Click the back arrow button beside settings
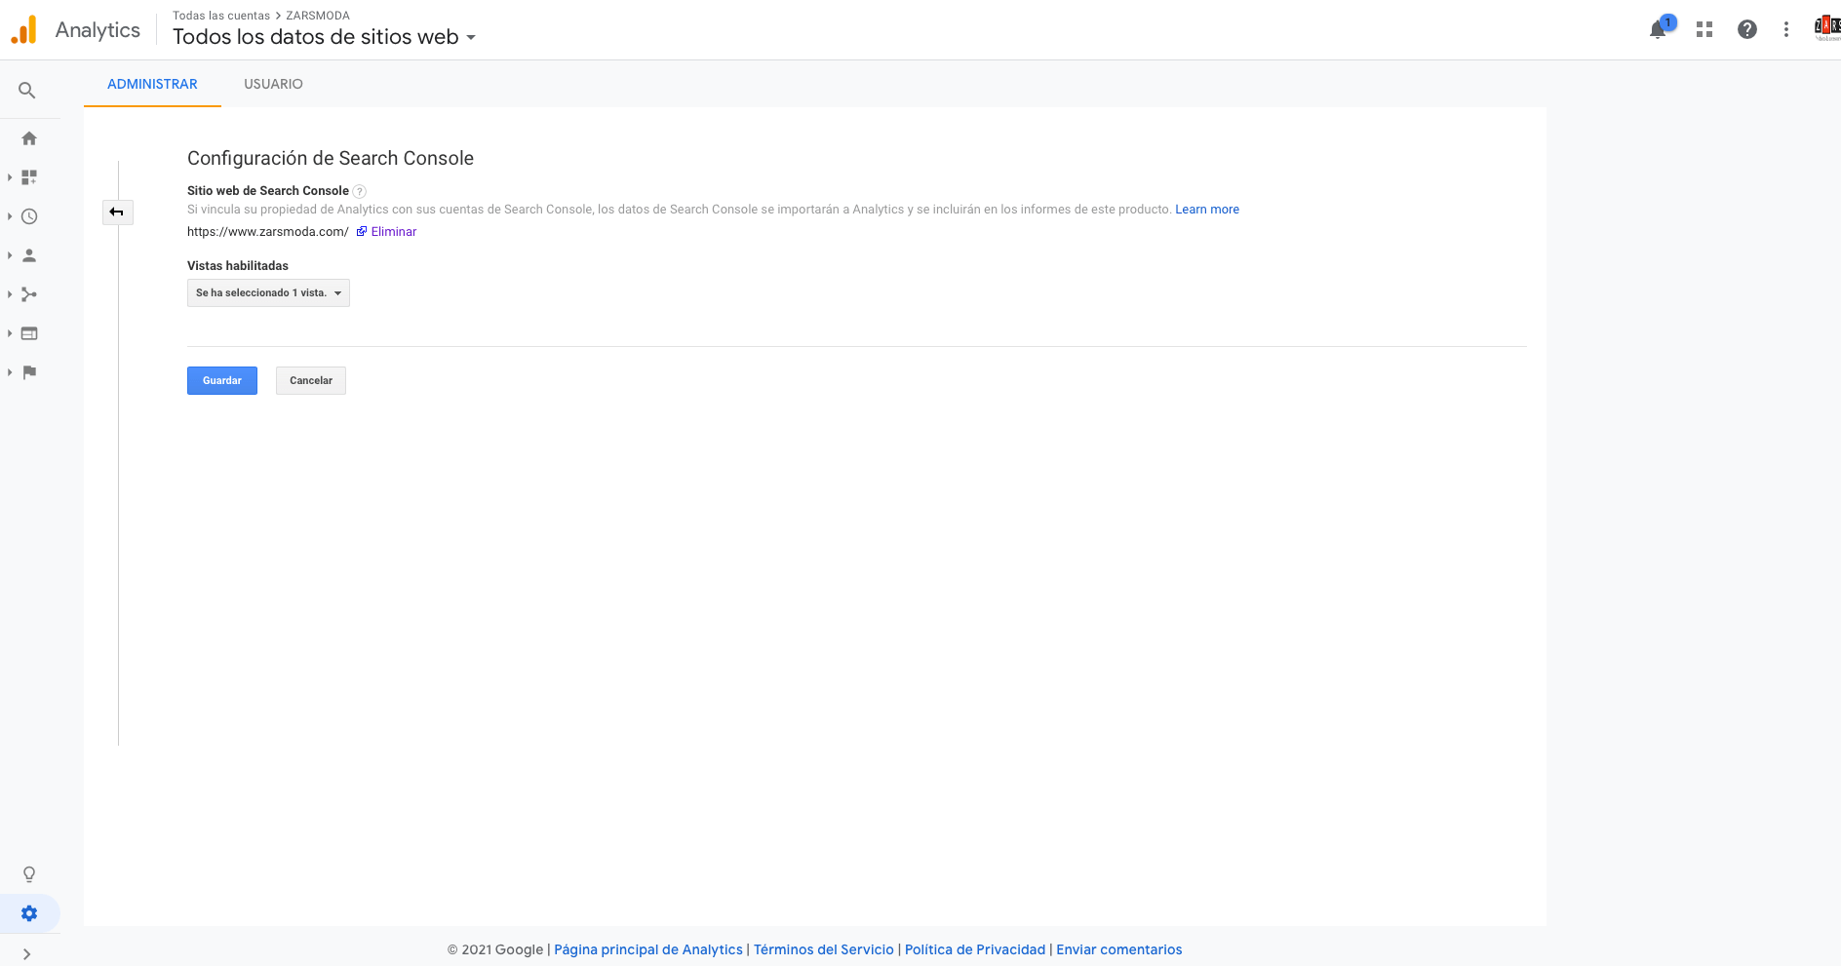Image resolution: width=1841 pixels, height=966 pixels. [x=117, y=213]
